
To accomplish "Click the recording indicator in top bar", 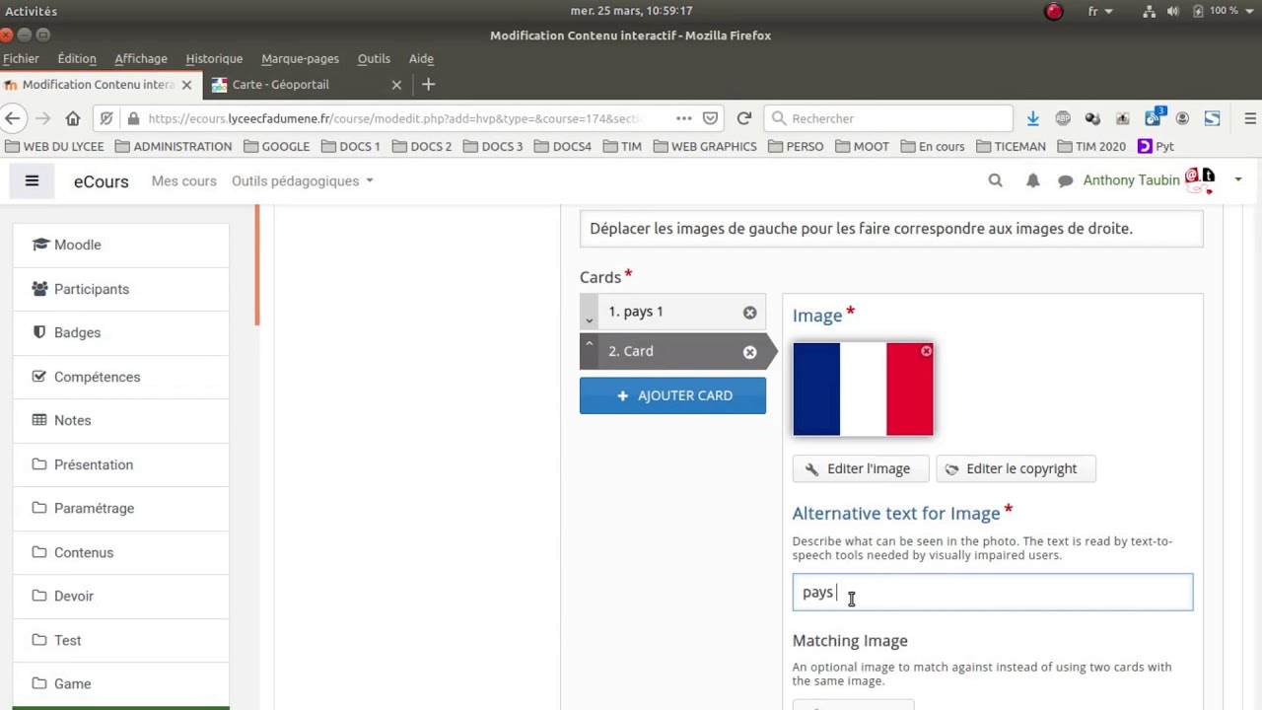I will (x=1054, y=11).
